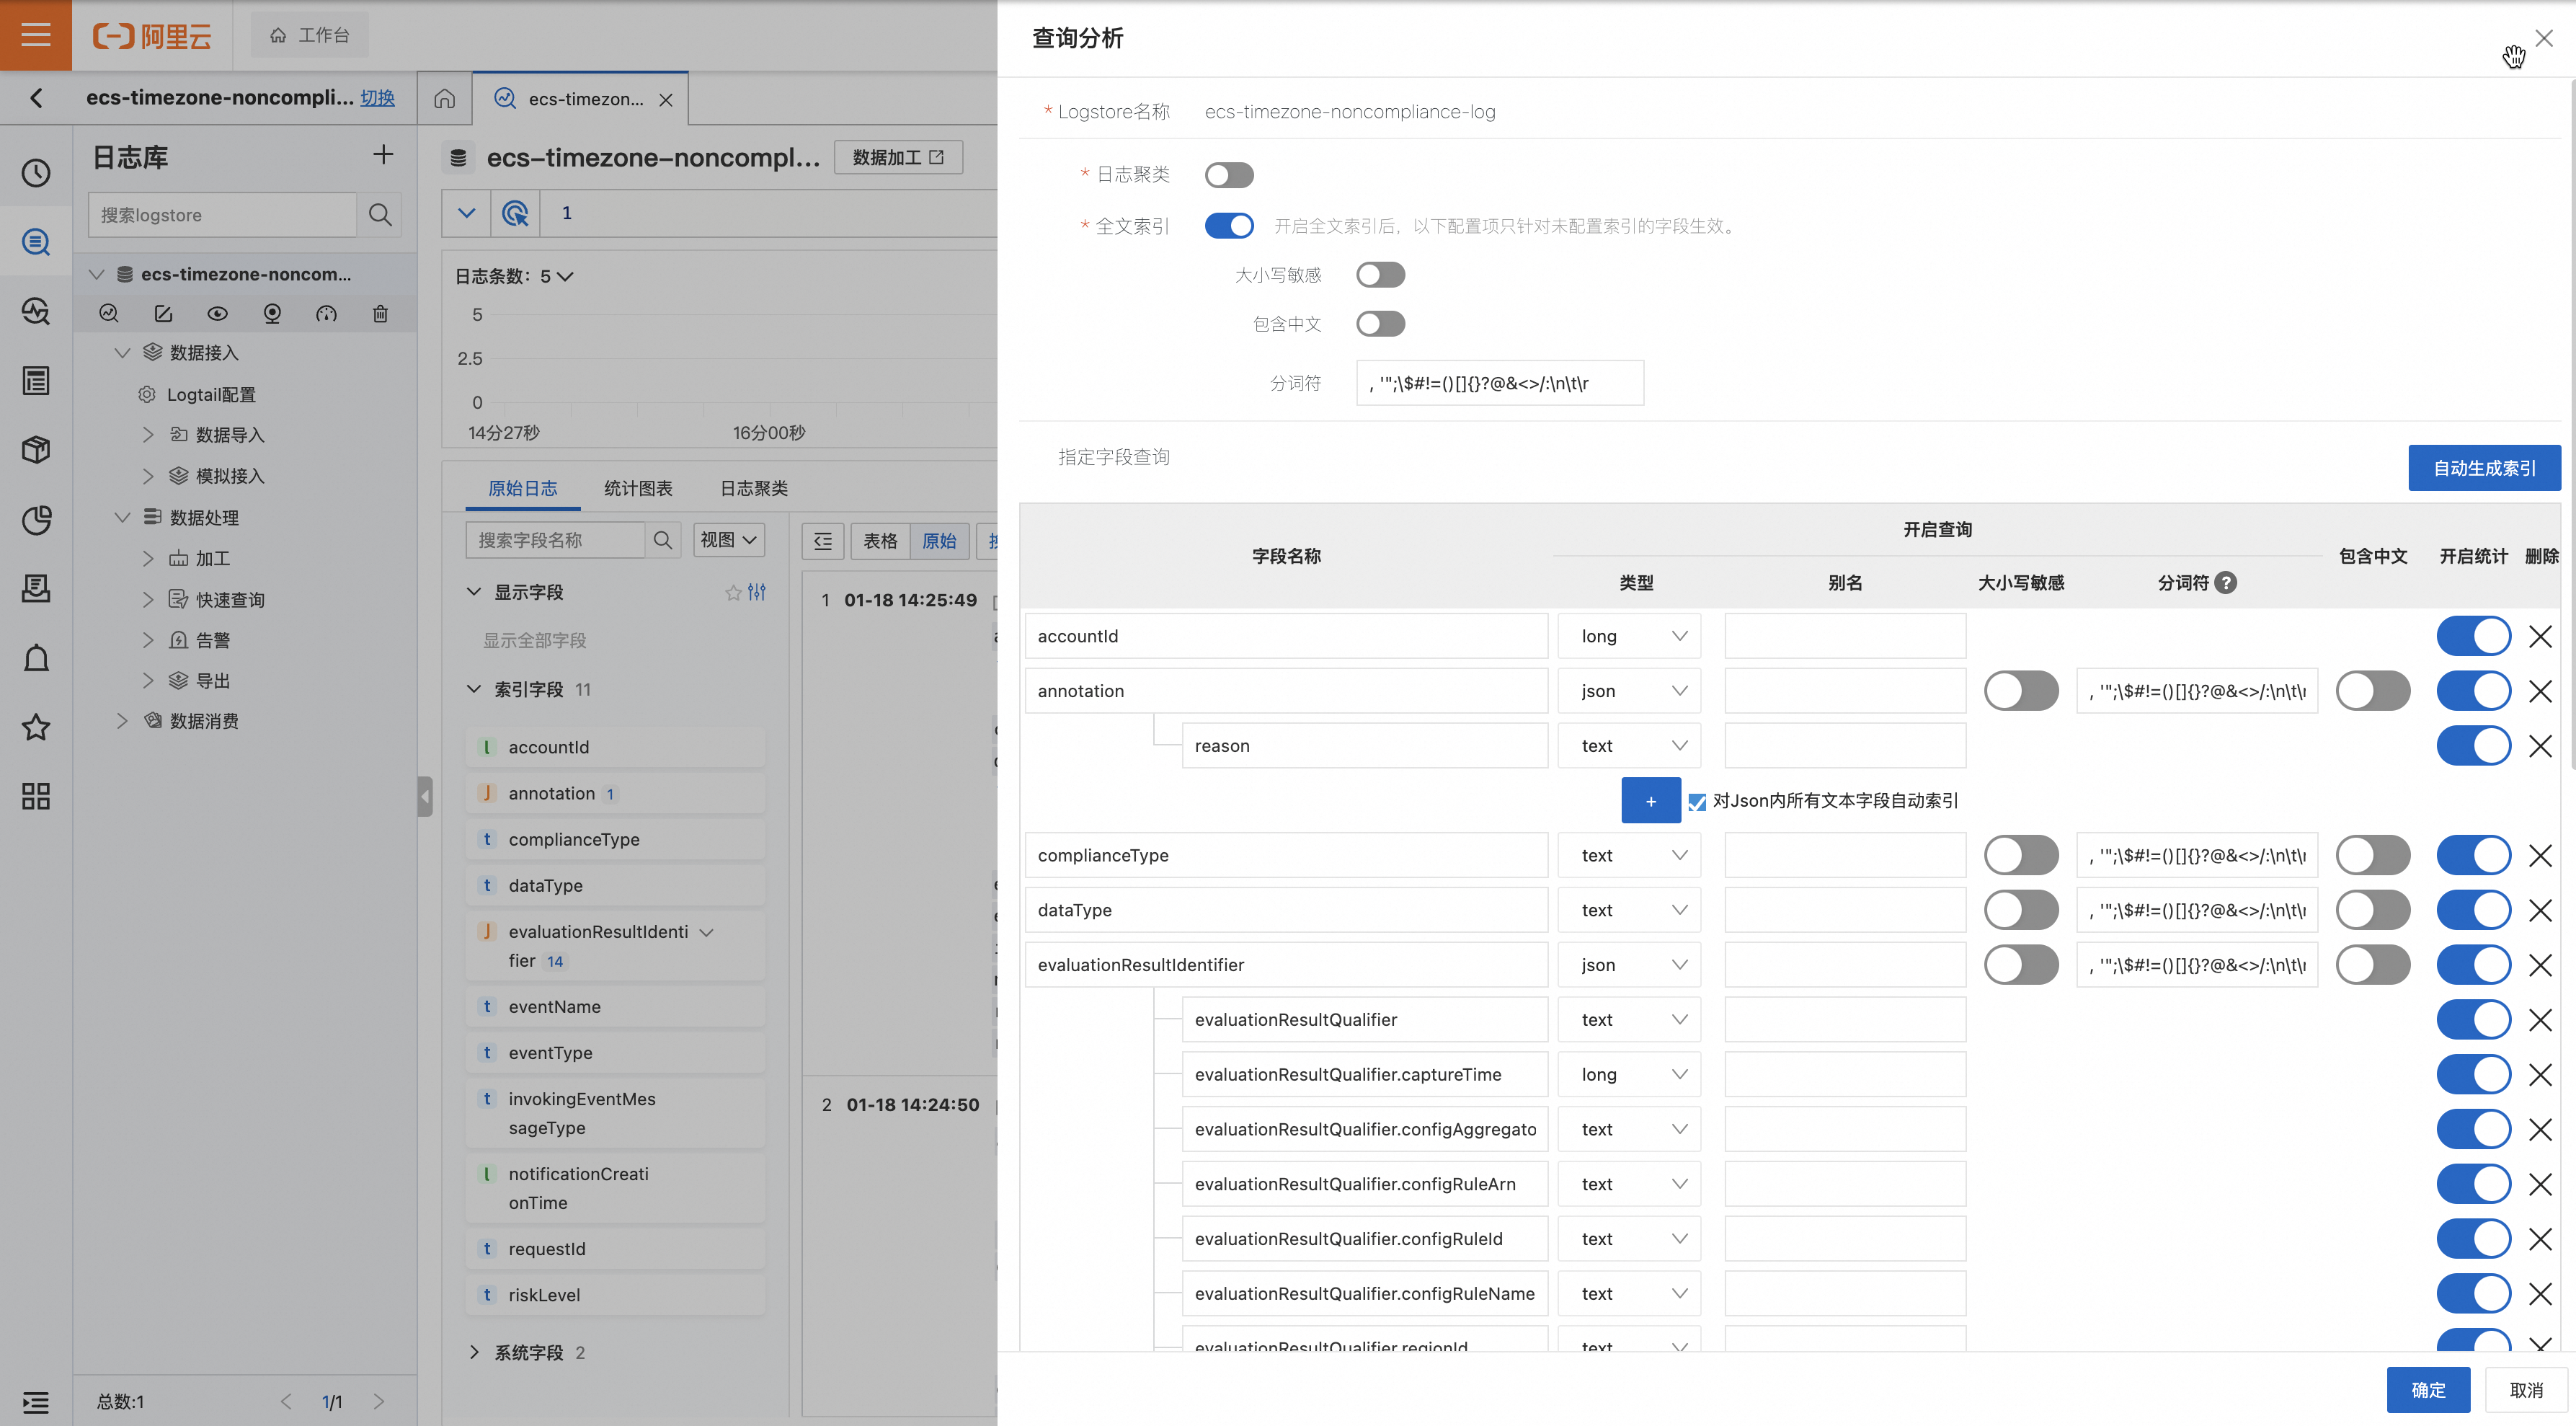2576x1426 pixels.
Task: Click the 自动生成索引 button
Action: 2484,468
